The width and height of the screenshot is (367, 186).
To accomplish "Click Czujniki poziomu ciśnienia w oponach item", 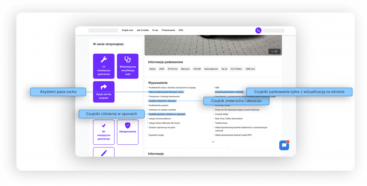I will coord(167,114).
